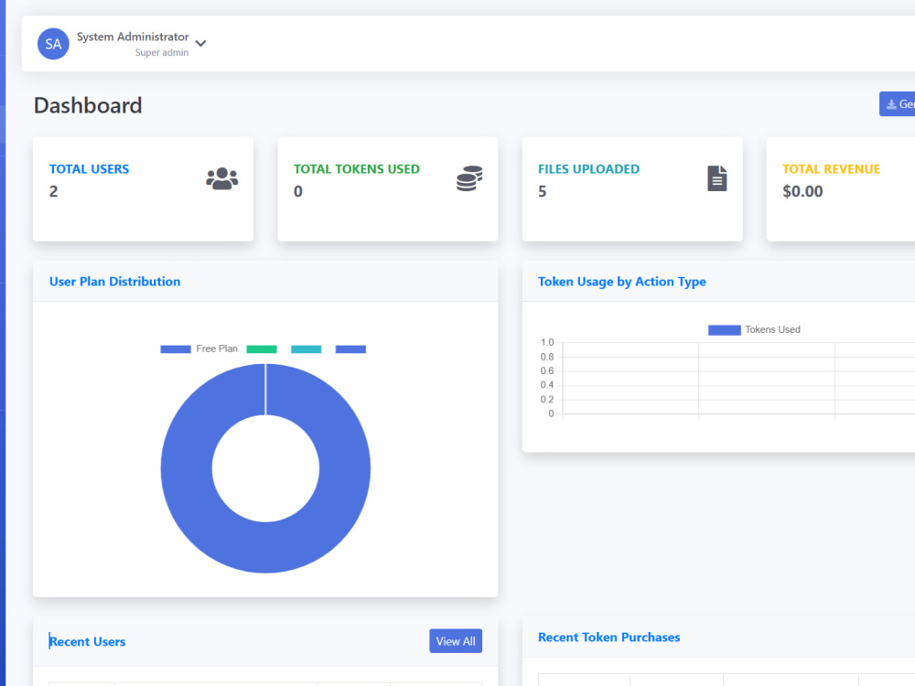Click the Dashboard page heading

pyautogui.click(x=88, y=105)
